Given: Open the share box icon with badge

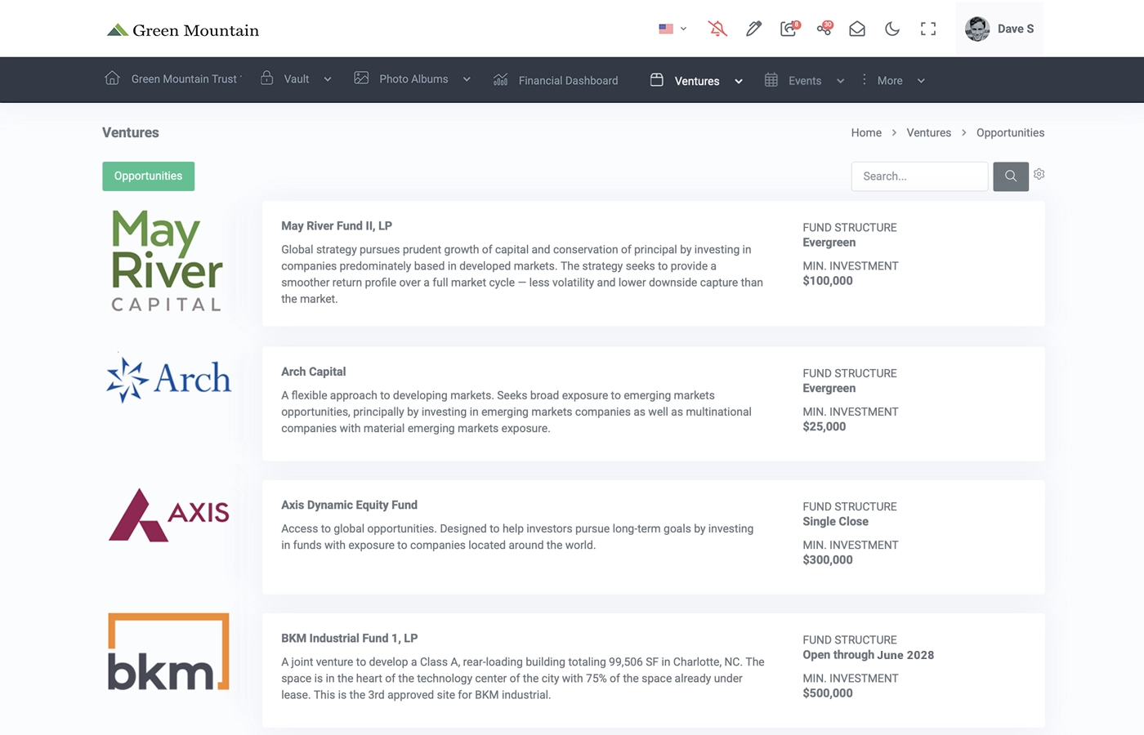Looking at the screenshot, I should (x=789, y=29).
